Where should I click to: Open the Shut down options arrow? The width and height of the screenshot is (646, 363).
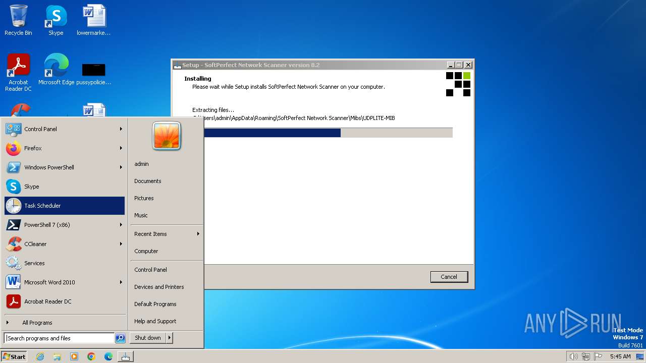click(170, 338)
